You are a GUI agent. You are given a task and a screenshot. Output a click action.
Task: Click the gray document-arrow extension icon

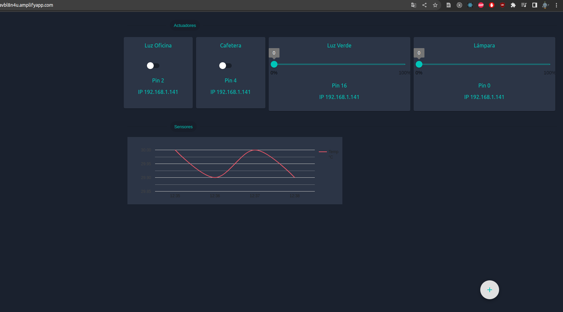click(x=449, y=5)
